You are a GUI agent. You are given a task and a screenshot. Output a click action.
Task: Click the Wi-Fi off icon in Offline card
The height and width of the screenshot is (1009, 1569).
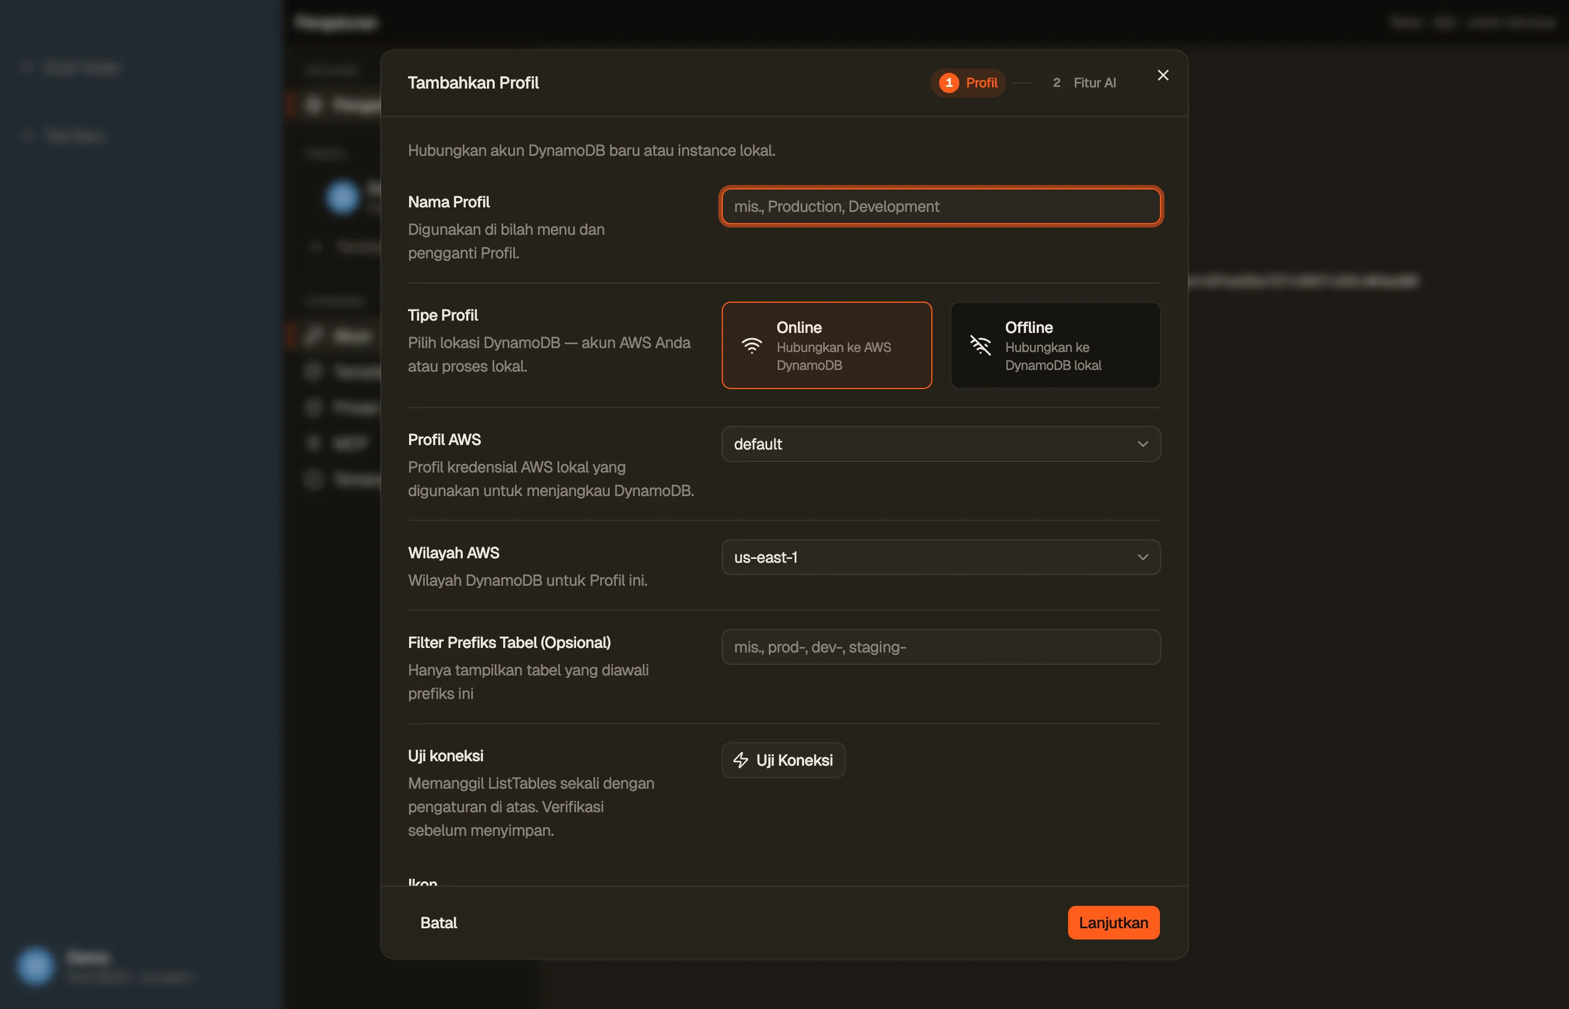pyautogui.click(x=980, y=345)
